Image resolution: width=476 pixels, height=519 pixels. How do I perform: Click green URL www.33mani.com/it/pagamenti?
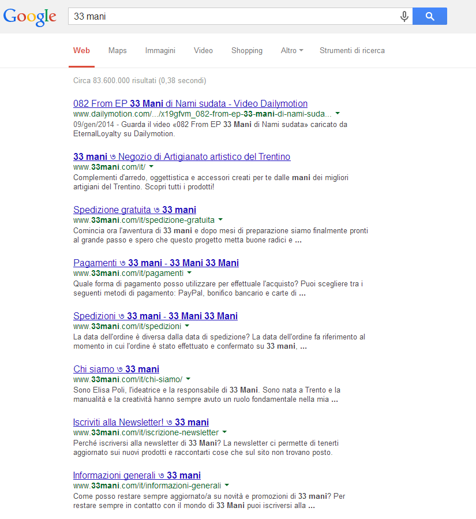(128, 273)
